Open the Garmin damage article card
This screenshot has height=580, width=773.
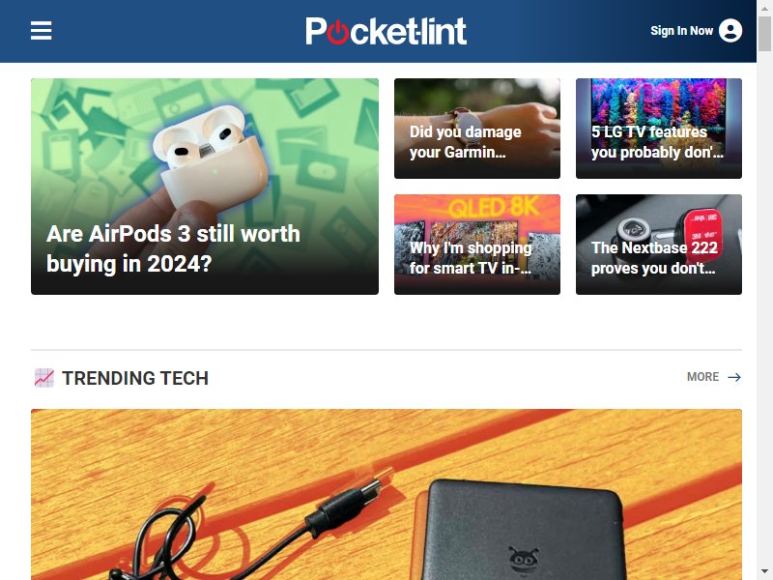point(477,129)
